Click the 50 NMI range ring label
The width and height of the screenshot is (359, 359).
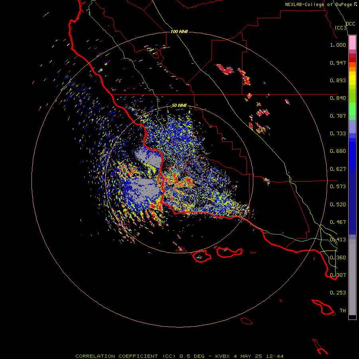pyautogui.click(x=179, y=105)
